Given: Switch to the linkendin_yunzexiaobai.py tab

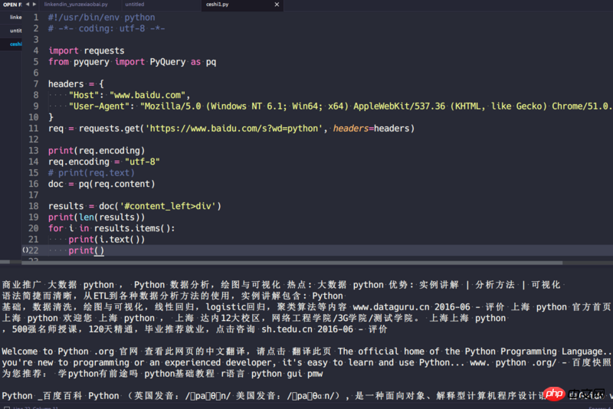Looking at the screenshot, I should point(76,5).
